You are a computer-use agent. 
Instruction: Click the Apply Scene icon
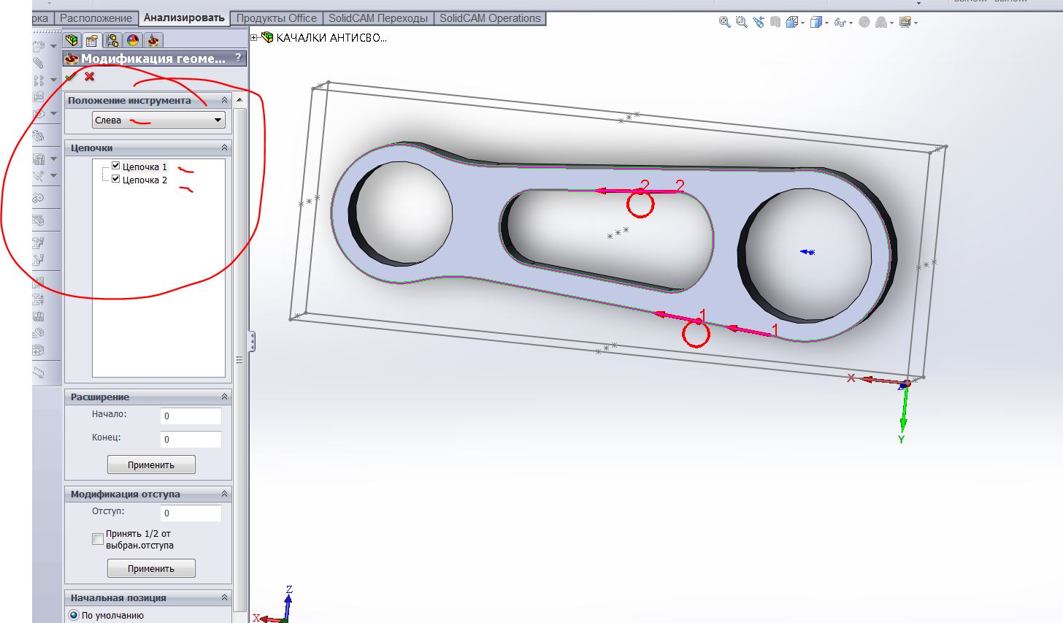click(881, 23)
